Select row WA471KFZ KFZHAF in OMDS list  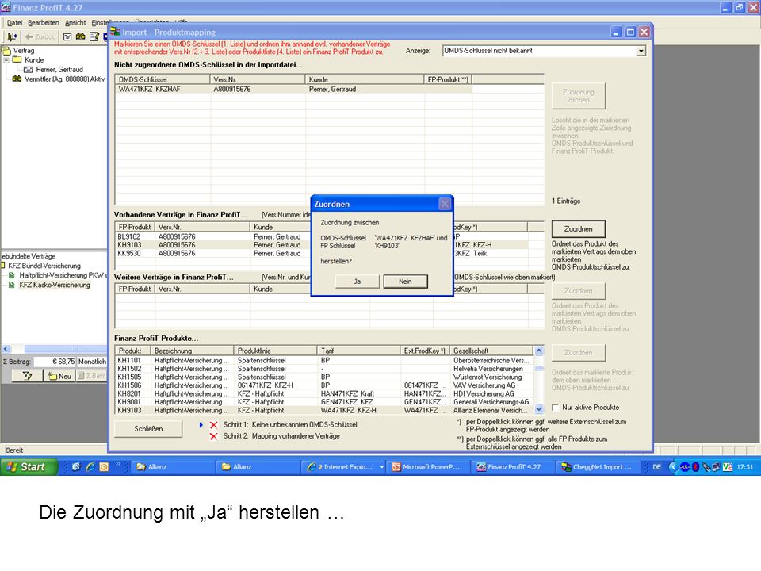293,90
